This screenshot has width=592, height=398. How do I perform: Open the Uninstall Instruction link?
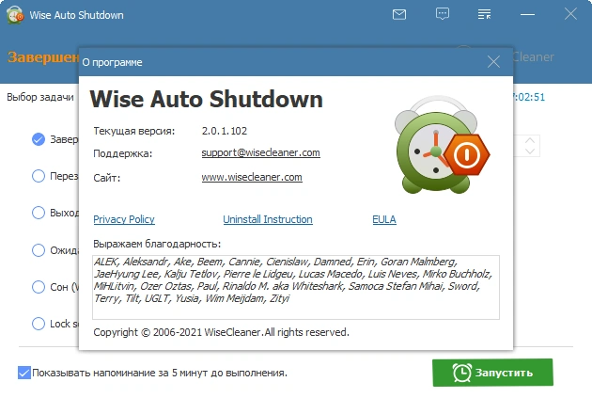(x=267, y=219)
